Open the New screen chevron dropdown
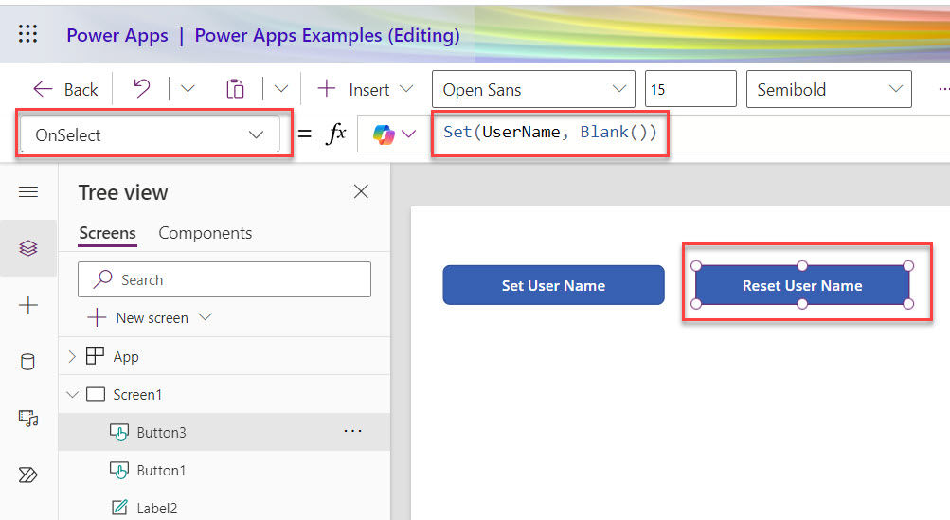Viewport: 950px width, 520px height. [206, 317]
